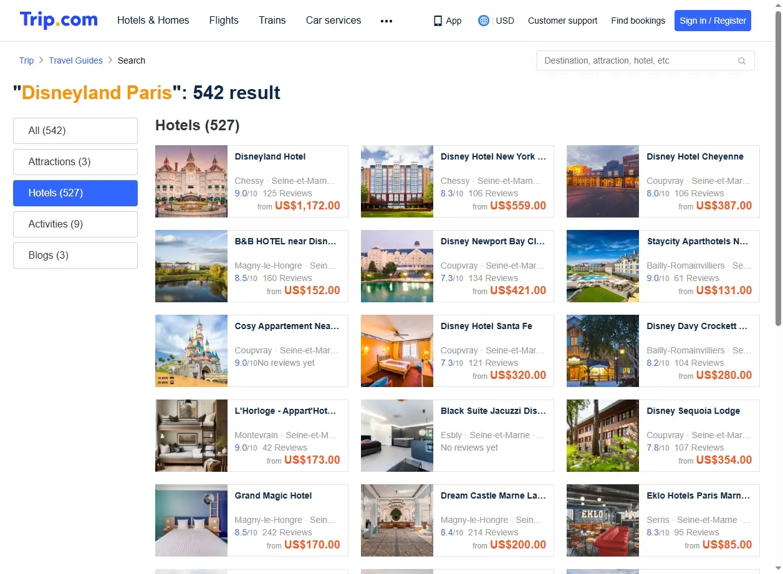This screenshot has height=574, width=783.
Task: Click the US$173.00 price
Action: 312,460
